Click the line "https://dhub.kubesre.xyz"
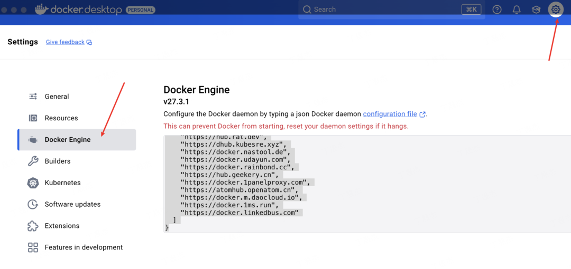The image size is (571, 269). [234, 145]
